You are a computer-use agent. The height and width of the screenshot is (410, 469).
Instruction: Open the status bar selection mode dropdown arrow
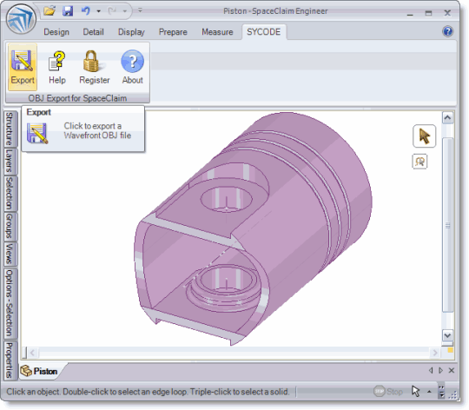pyautogui.click(x=429, y=392)
